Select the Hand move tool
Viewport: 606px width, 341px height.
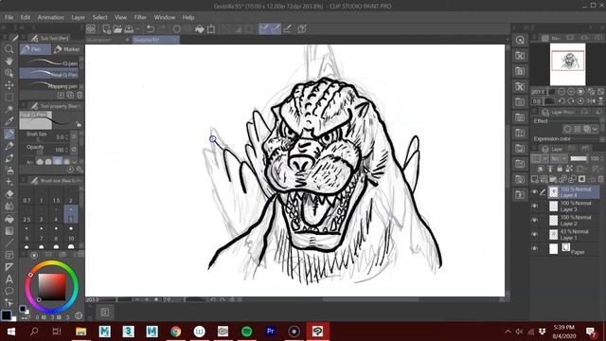(x=9, y=61)
